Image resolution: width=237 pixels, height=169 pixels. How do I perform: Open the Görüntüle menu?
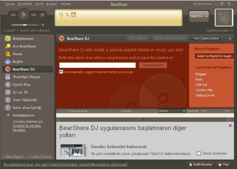24,4
